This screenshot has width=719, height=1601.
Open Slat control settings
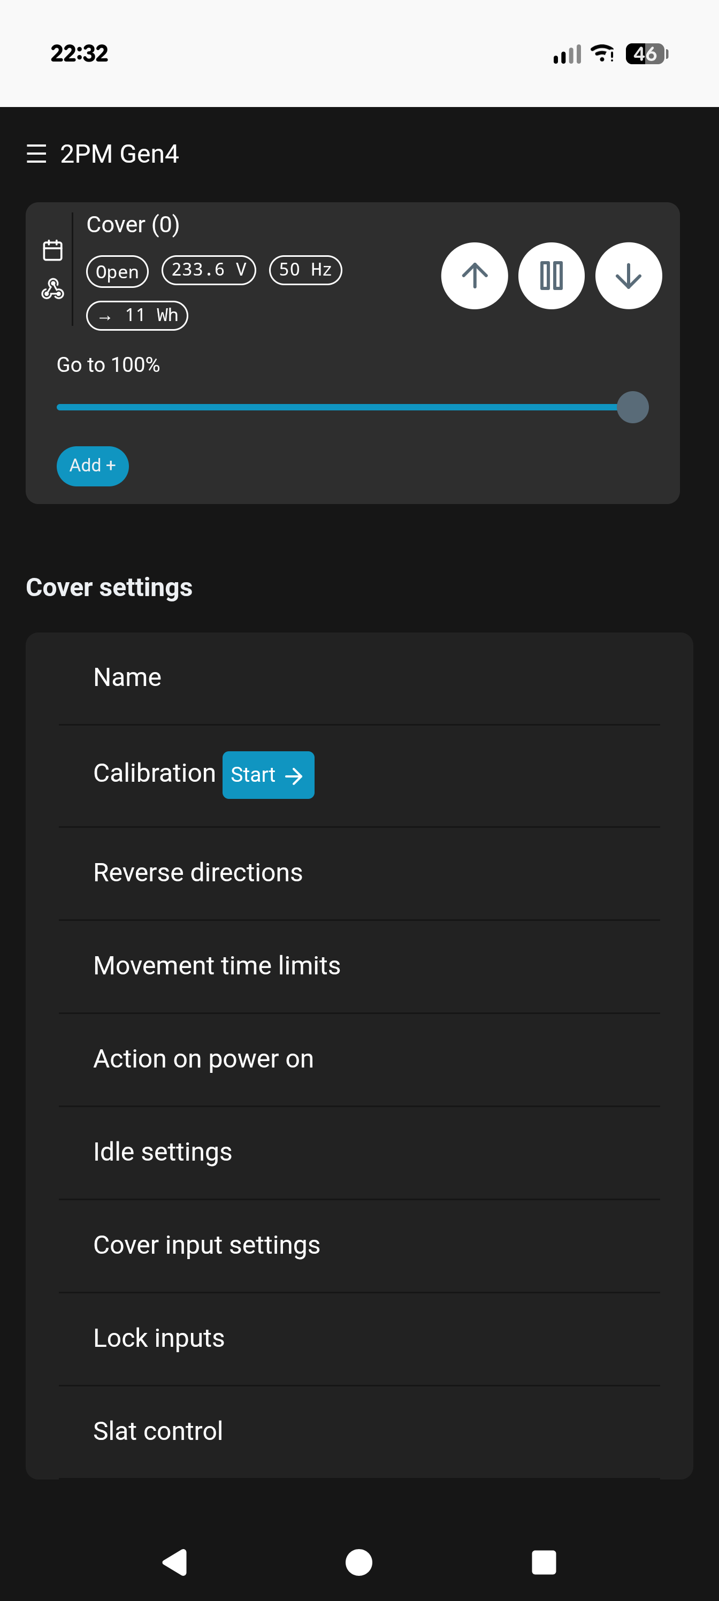(359, 1432)
